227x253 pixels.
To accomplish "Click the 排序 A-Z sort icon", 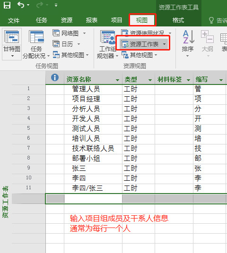I will pos(188,37).
